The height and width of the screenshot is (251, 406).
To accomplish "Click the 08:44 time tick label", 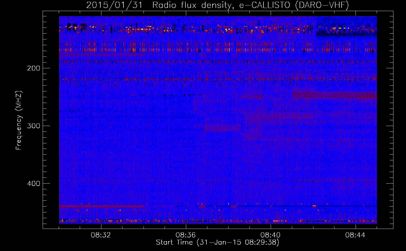I will pos(355,235).
